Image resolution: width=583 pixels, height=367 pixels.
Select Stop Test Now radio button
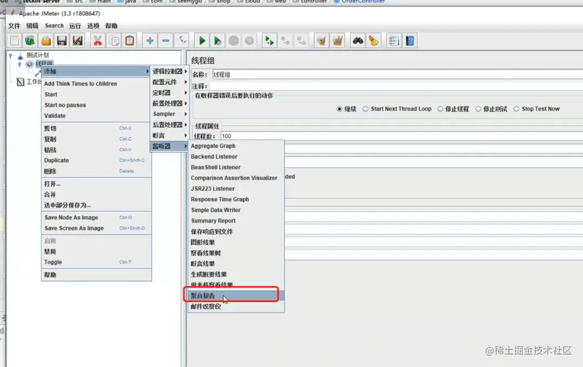[516, 109]
